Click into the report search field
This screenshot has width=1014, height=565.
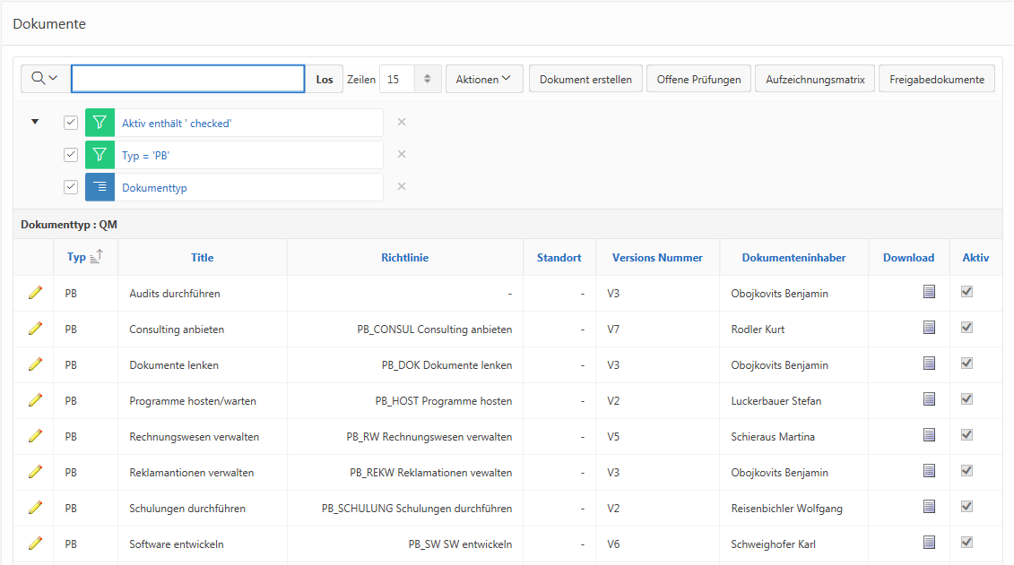click(x=188, y=79)
